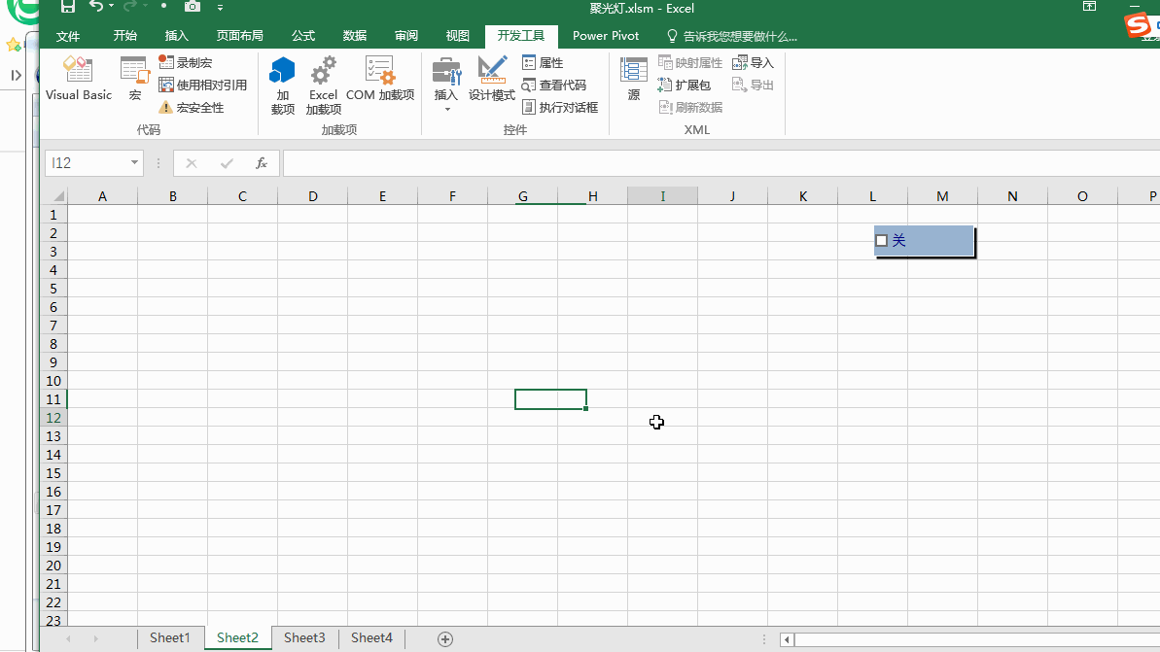This screenshot has width=1160, height=652.
Task: Expand the Name Box dropdown arrow
Action: [134, 162]
